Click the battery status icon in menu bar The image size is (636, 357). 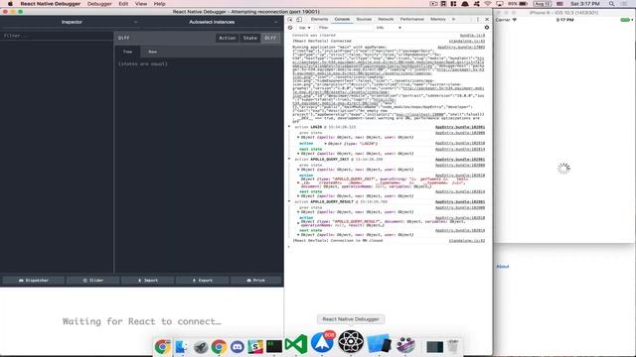click(524, 4)
